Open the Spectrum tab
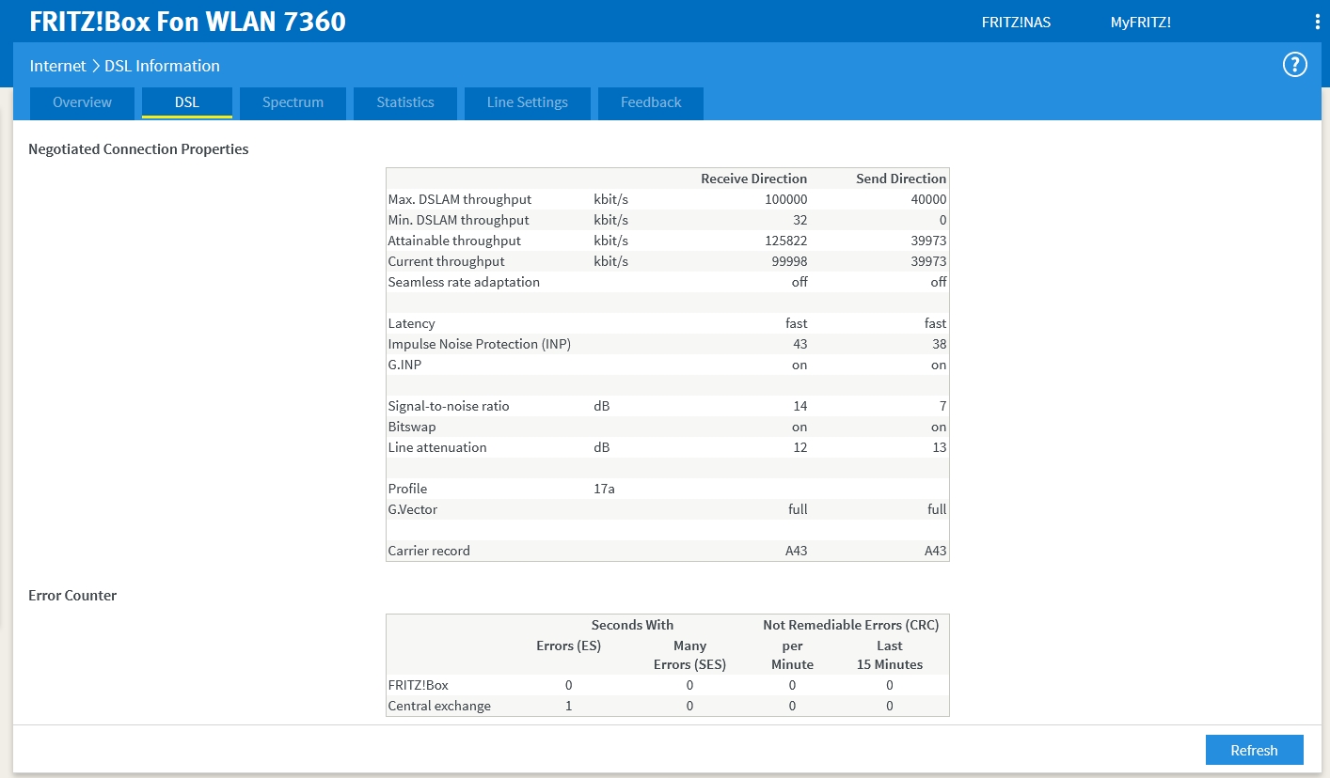 click(x=293, y=102)
